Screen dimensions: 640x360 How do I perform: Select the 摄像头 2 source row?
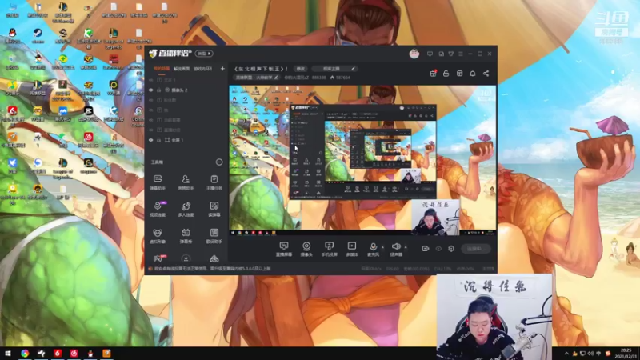(186, 90)
